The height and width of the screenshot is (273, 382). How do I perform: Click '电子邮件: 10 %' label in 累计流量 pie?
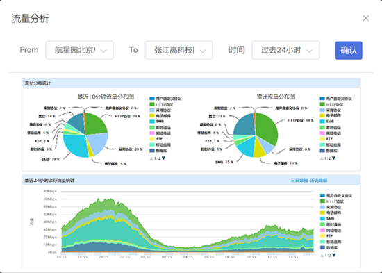[x=285, y=163]
